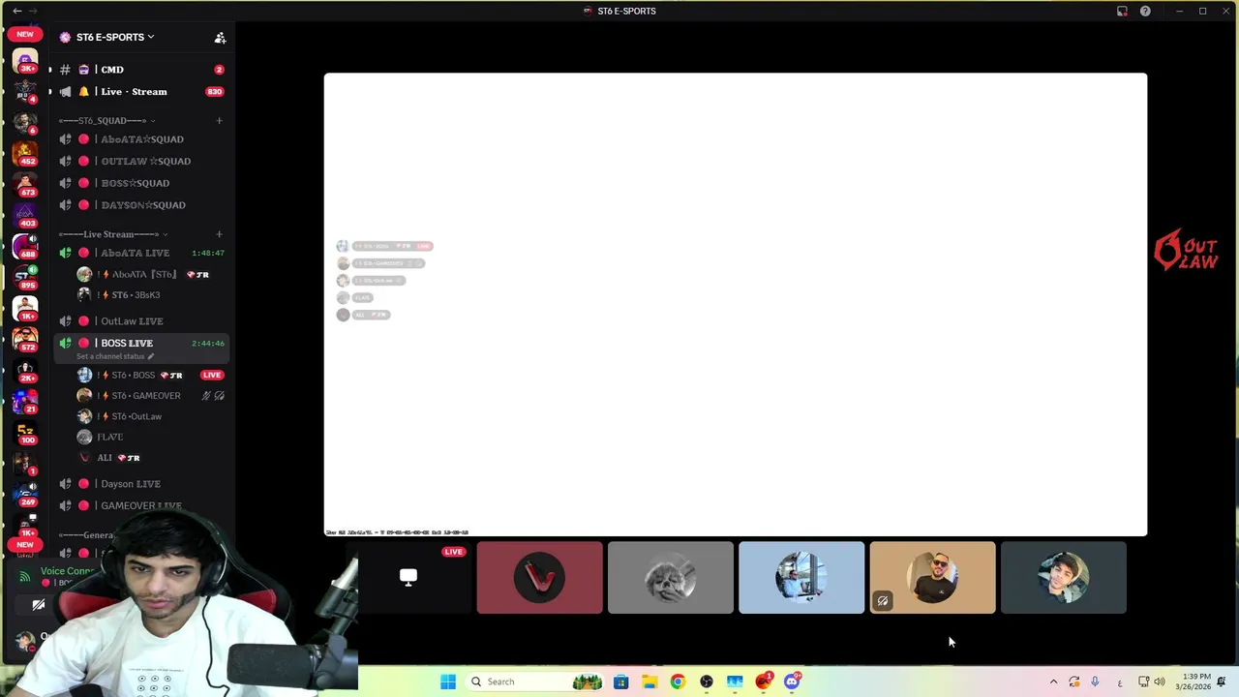Open the server icon with the 2K+ badge

(x=25, y=371)
